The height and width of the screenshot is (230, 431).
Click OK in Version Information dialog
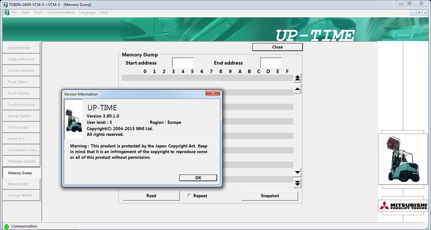point(198,178)
